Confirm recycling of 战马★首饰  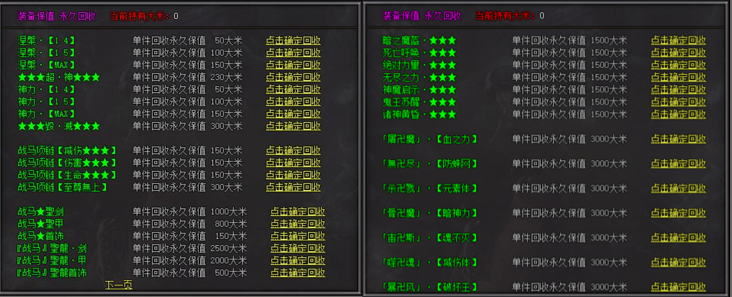coord(297,237)
